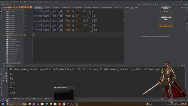This screenshot has height=106, width=188.
Task: Open SciView panel settings gear
Action: [182, 7]
